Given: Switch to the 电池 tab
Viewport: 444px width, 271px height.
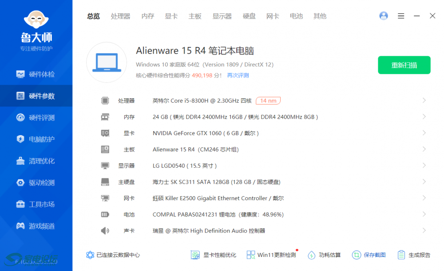Looking at the screenshot, I should pyautogui.click(x=296, y=16).
